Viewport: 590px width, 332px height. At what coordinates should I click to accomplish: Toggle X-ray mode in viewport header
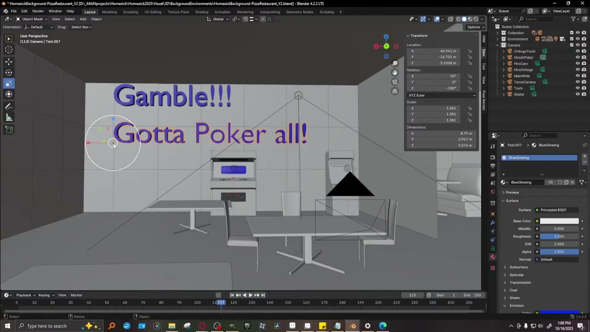[450, 19]
